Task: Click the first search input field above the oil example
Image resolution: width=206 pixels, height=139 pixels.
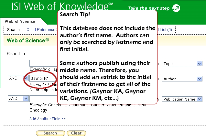Action: click(x=43, y=63)
